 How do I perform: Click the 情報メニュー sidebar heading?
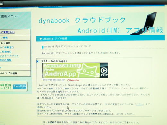pos(10,16)
